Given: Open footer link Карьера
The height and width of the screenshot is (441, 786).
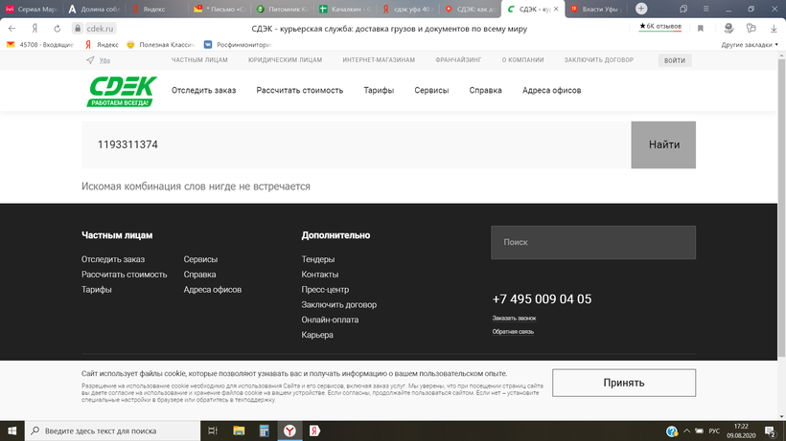Looking at the screenshot, I should (x=317, y=335).
